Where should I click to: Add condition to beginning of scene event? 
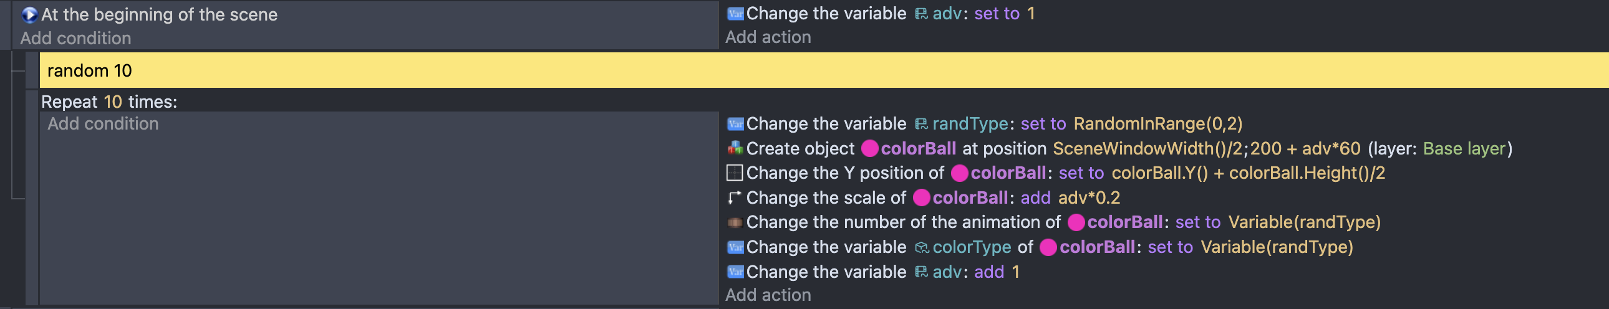click(75, 38)
